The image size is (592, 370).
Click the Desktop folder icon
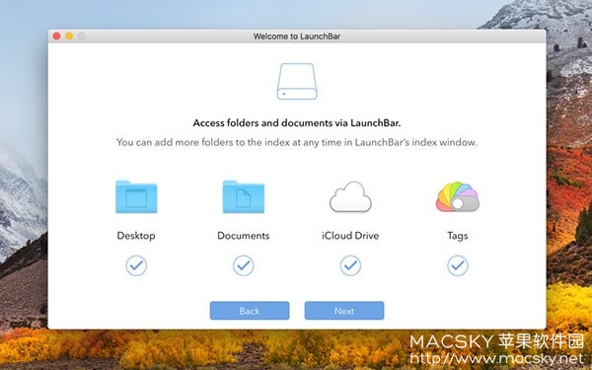136,196
